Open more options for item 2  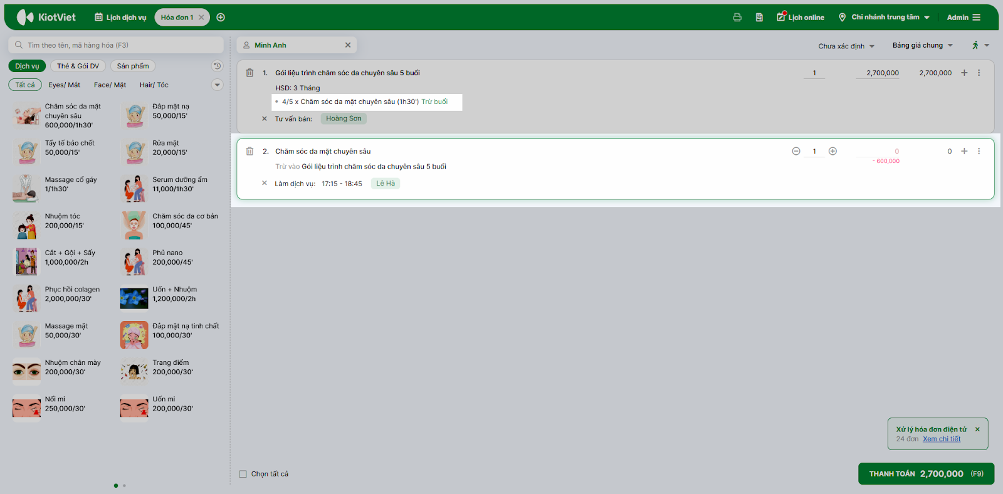click(979, 151)
